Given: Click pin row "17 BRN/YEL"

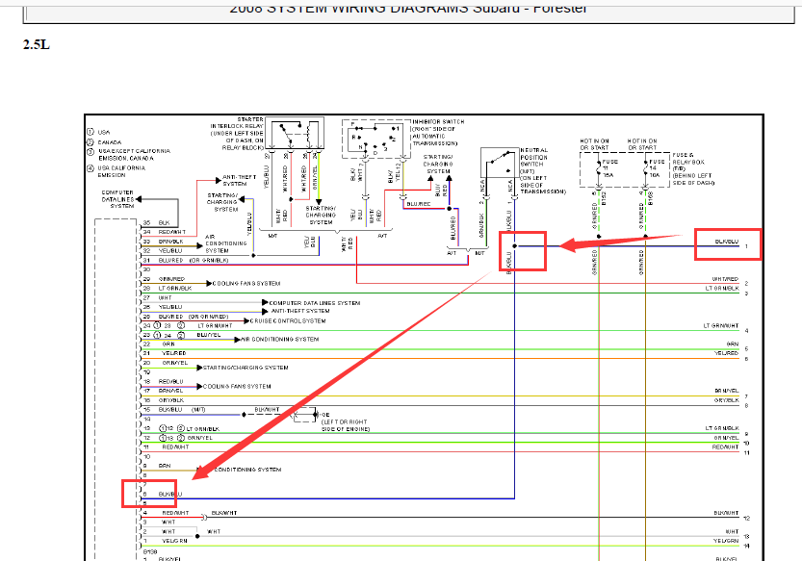Looking at the screenshot, I should click(x=163, y=391).
